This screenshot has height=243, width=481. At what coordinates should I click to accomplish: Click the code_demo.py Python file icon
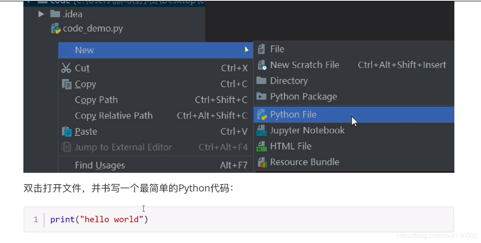coord(56,29)
